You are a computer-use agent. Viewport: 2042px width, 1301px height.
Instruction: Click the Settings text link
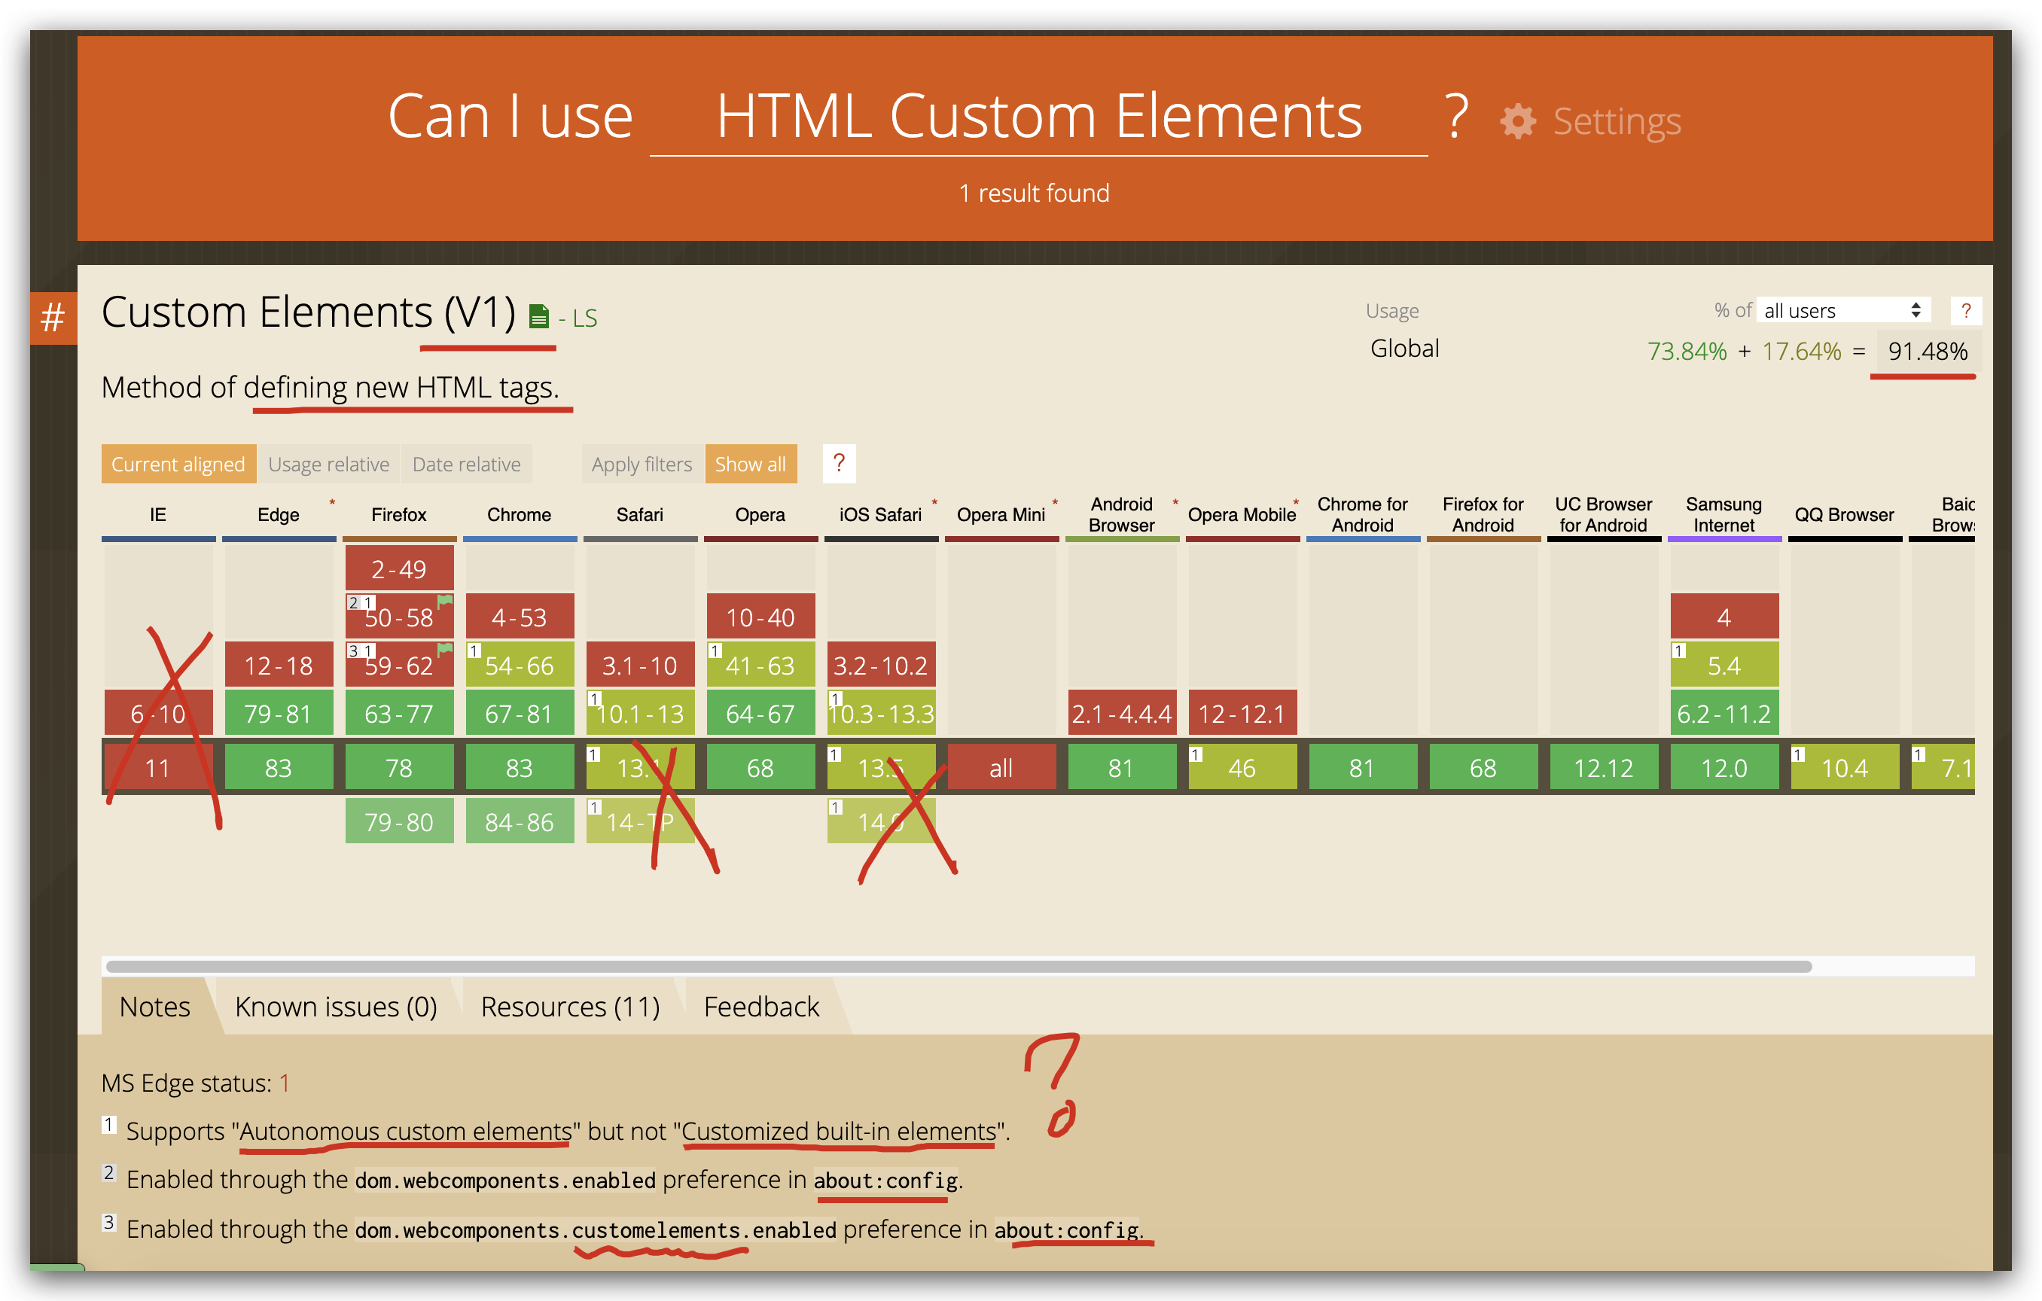pyautogui.click(x=1617, y=121)
